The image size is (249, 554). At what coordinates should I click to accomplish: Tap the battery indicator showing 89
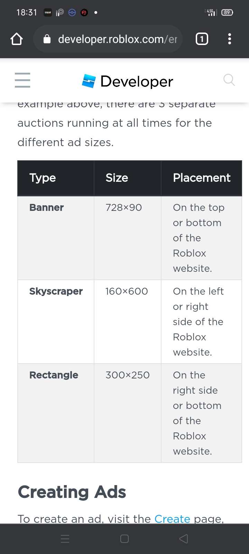click(x=227, y=12)
